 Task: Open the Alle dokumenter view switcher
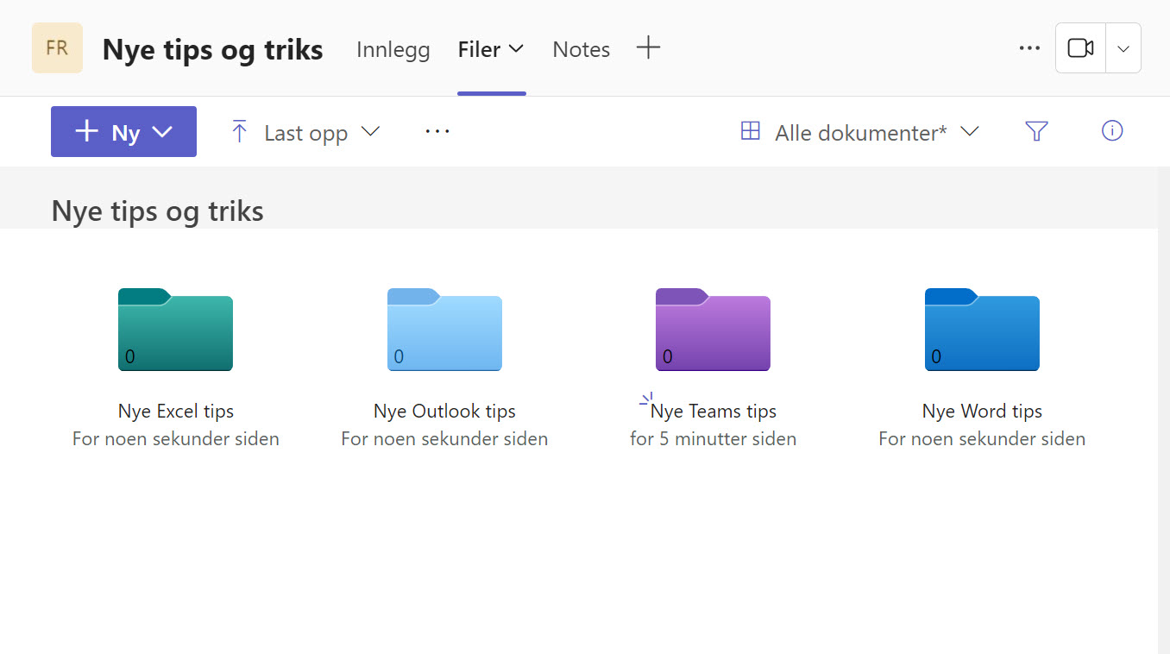pyautogui.click(x=860, y=132)
